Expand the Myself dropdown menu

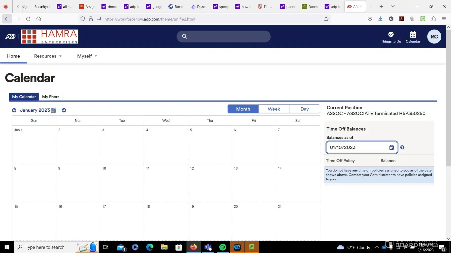click(x=87, y=56)
